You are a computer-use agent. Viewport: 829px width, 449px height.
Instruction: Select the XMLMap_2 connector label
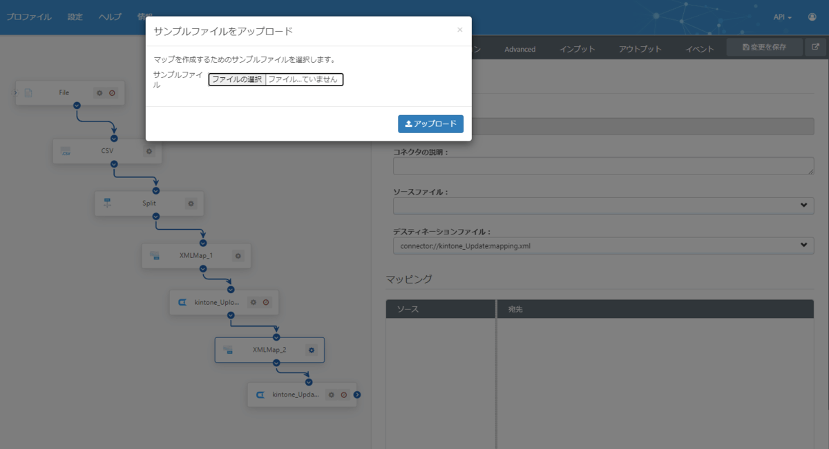coord(269,350)
